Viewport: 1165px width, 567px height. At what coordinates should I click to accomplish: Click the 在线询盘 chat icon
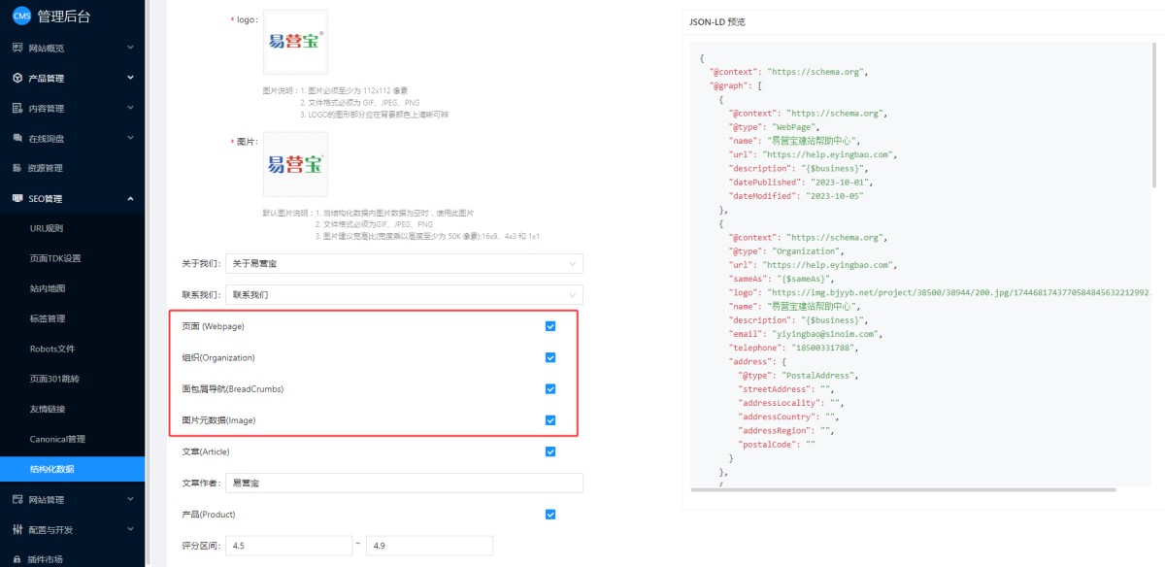click(x=17, y=138)
